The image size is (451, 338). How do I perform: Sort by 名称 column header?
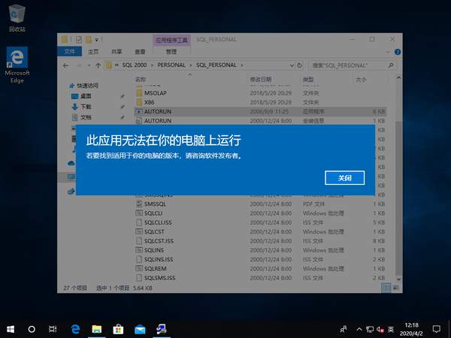click(x=141, y=80)
